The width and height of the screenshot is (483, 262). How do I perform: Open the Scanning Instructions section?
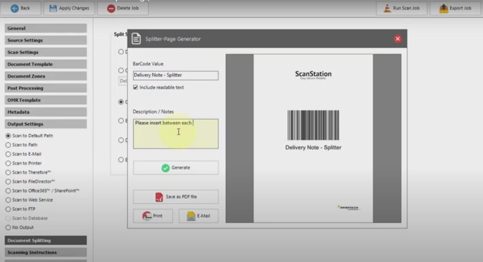click(x=46, y=252)
